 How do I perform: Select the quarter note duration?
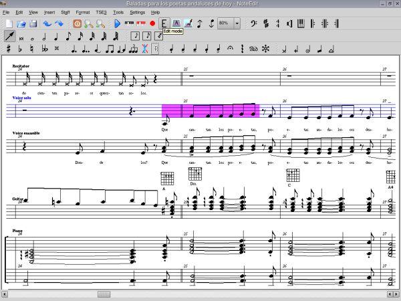[x=56, y=37]
